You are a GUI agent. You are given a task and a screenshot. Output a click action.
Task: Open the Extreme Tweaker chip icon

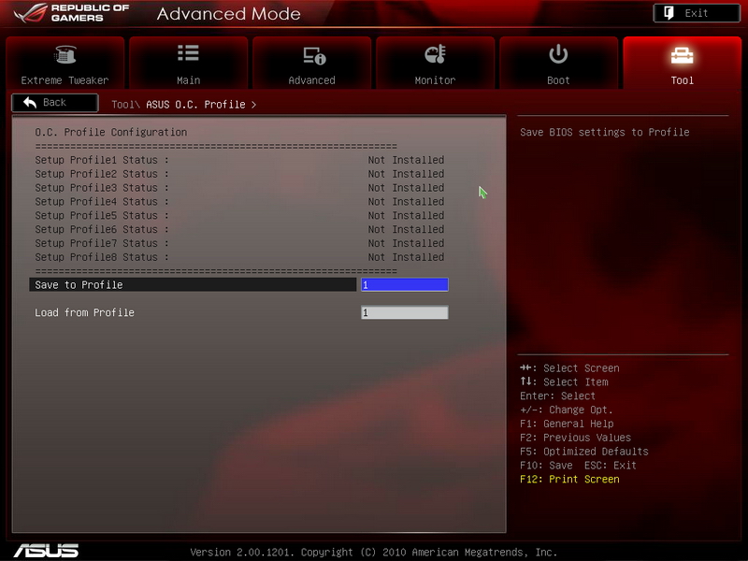pyautogui.click(x=65, y=54)
